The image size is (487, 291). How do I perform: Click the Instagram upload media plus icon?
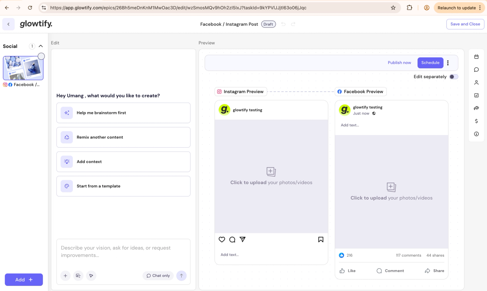coord(271,172)
